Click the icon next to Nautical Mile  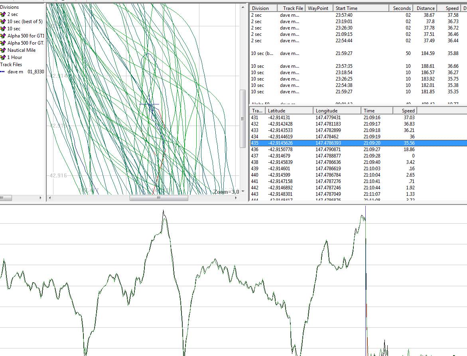[x=3, y=50]
